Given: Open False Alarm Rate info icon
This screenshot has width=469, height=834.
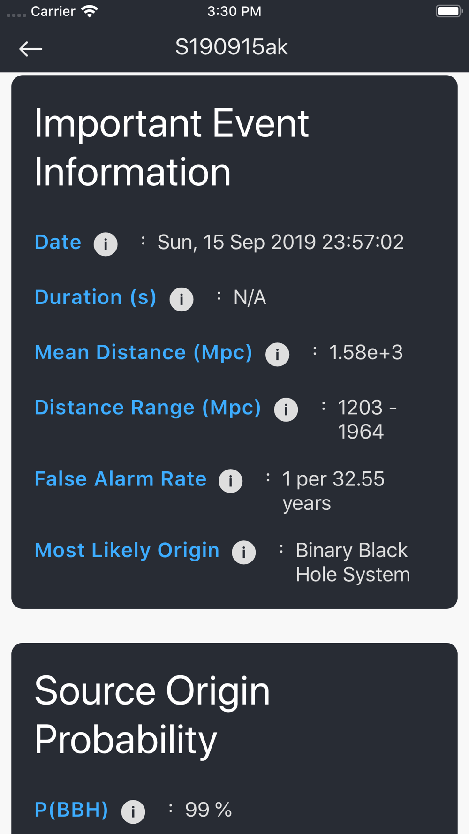Looking at the screenshot, I should coord(231,481).
